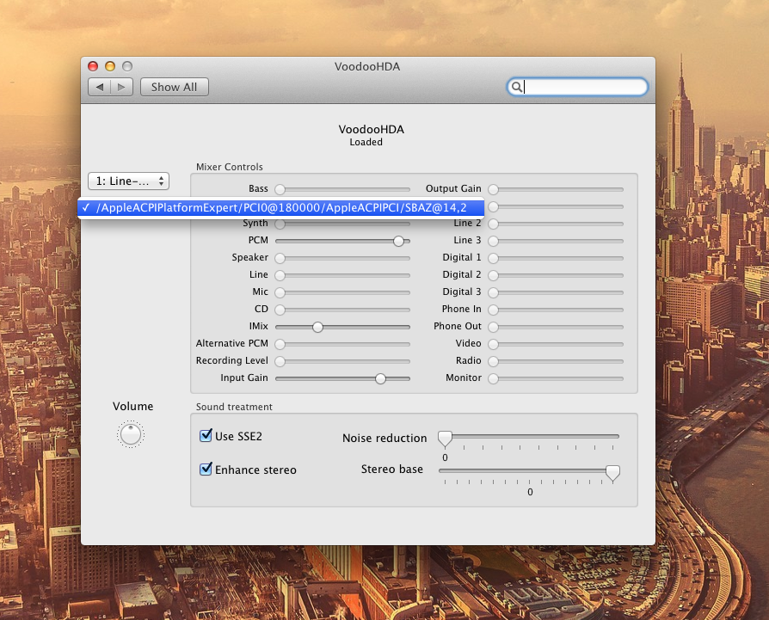Click the CD slider knob

click(280, 310)
